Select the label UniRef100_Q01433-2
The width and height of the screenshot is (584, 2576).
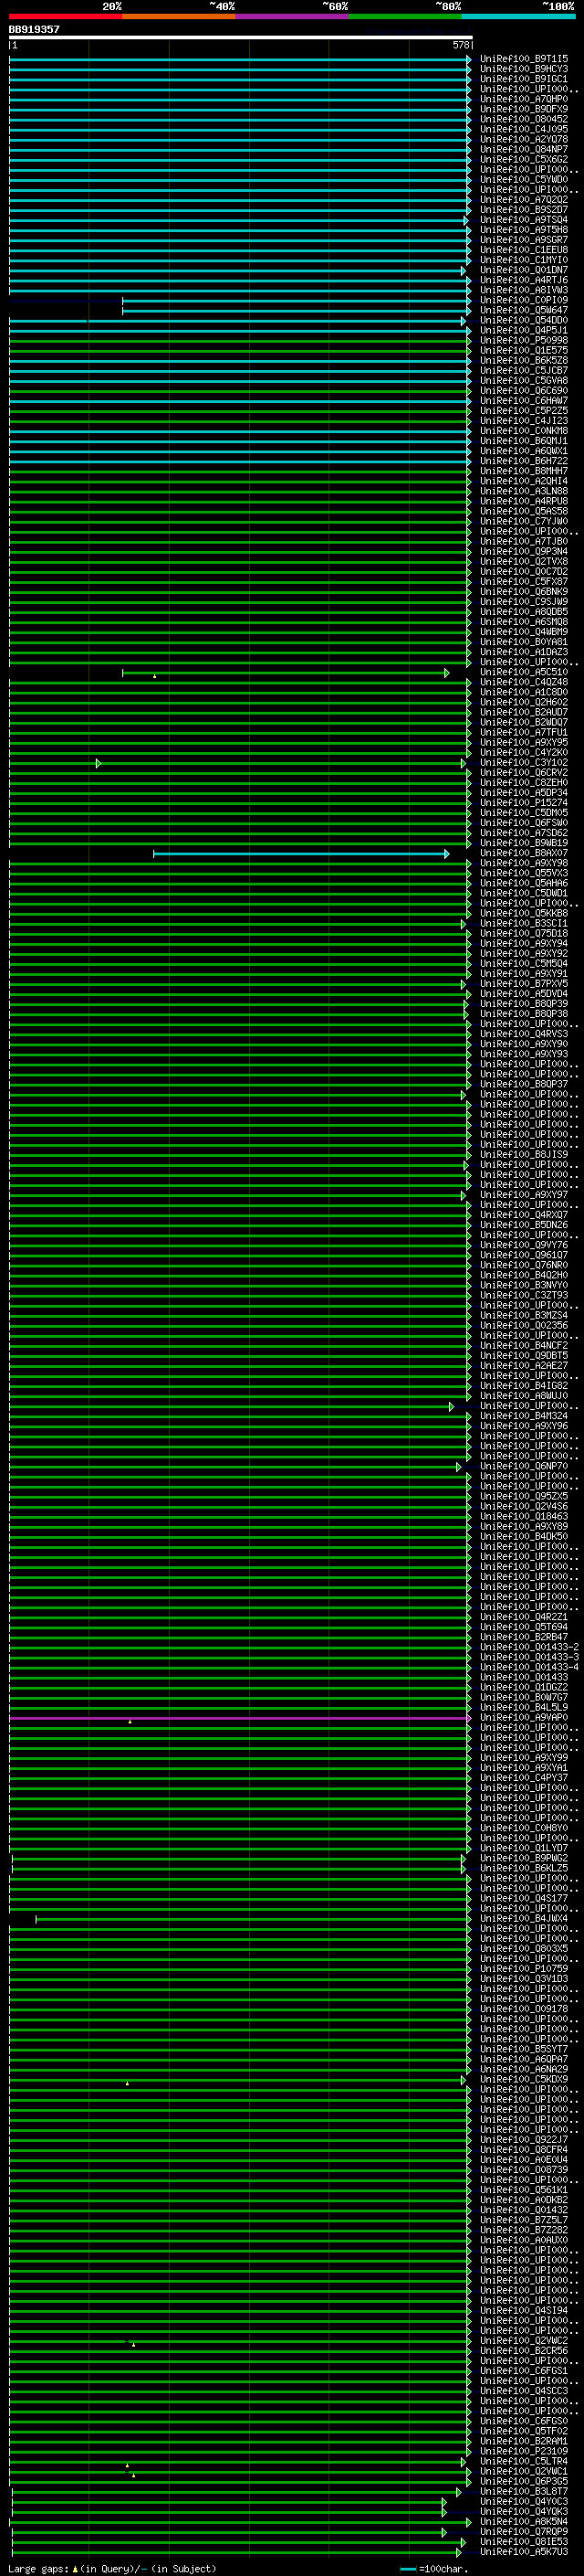(529, 1647)
